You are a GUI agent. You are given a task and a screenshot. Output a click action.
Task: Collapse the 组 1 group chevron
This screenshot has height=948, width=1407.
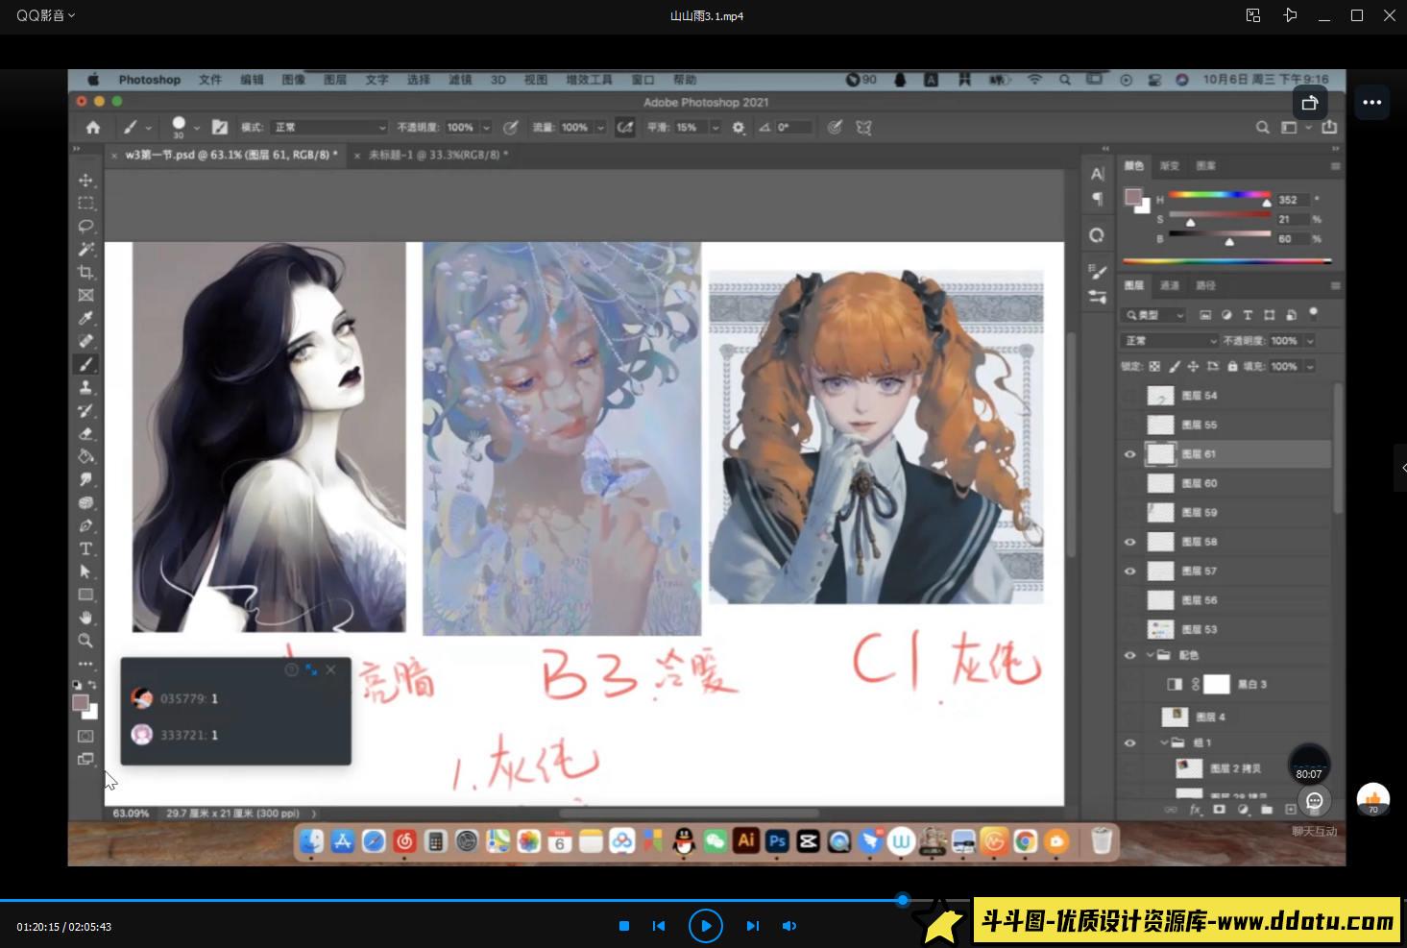tap(1164, 742)
